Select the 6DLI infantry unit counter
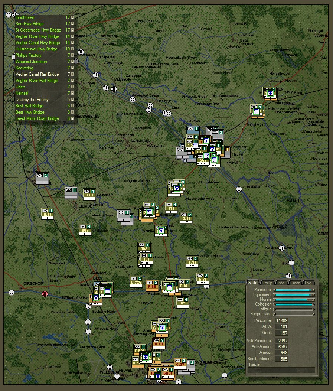The width and height of the screenshot is (333, 391). pos(168,372)
